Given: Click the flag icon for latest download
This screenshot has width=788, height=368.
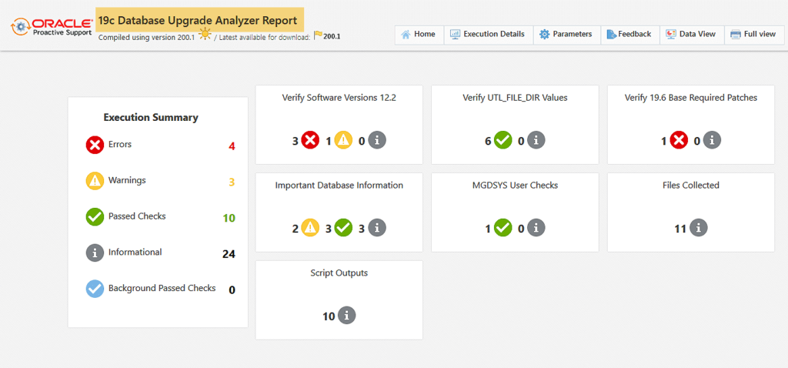Looking at the screenshot, I should 318,35.
